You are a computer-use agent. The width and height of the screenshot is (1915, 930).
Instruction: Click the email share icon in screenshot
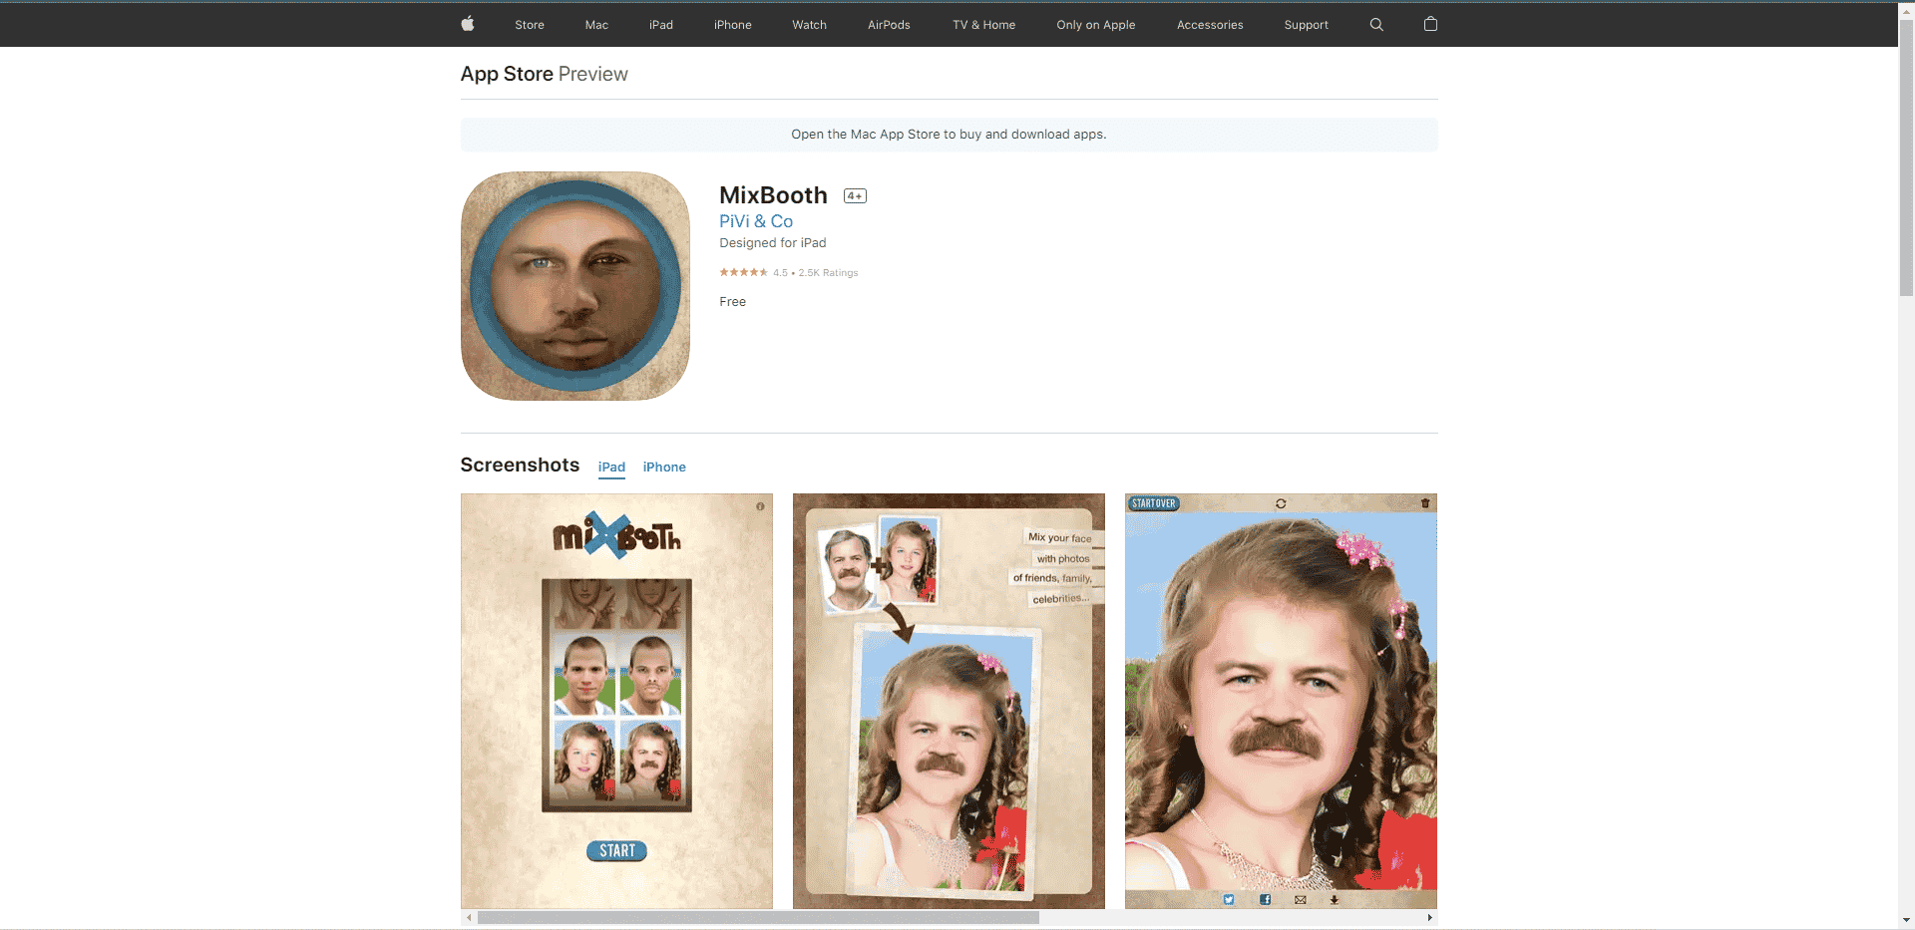[1301, 899]
